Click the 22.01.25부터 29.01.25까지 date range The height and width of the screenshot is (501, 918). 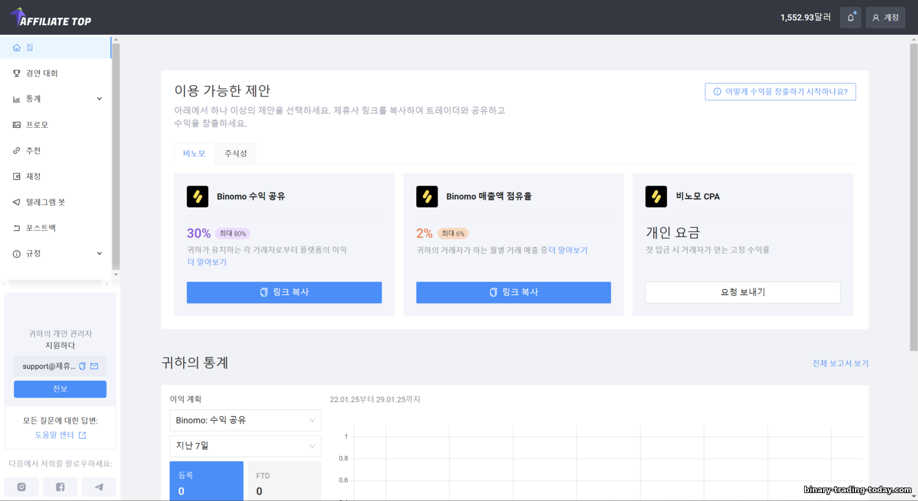coord(375,400)
